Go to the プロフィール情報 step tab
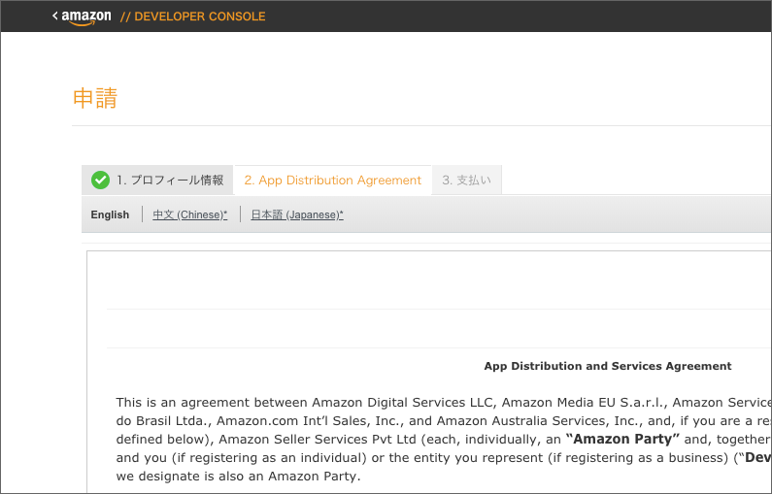The image size is (772, 494). [x=170, y=180]
